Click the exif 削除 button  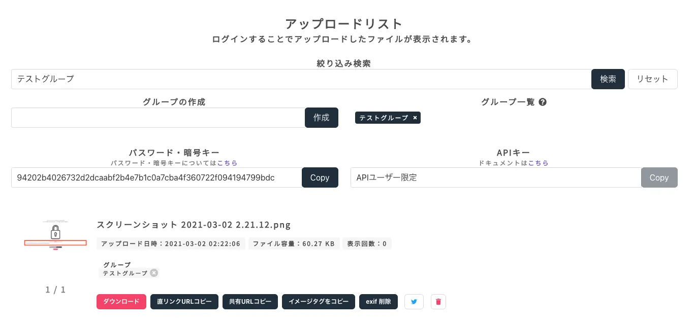[x=378, y=302]
